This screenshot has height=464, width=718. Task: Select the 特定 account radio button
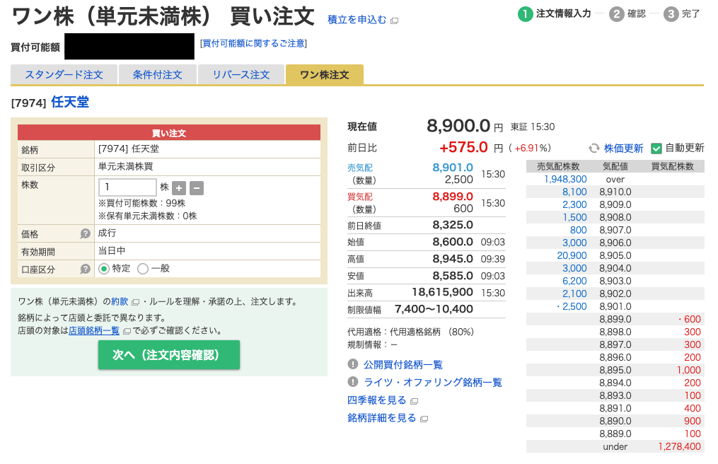(104, 269)
